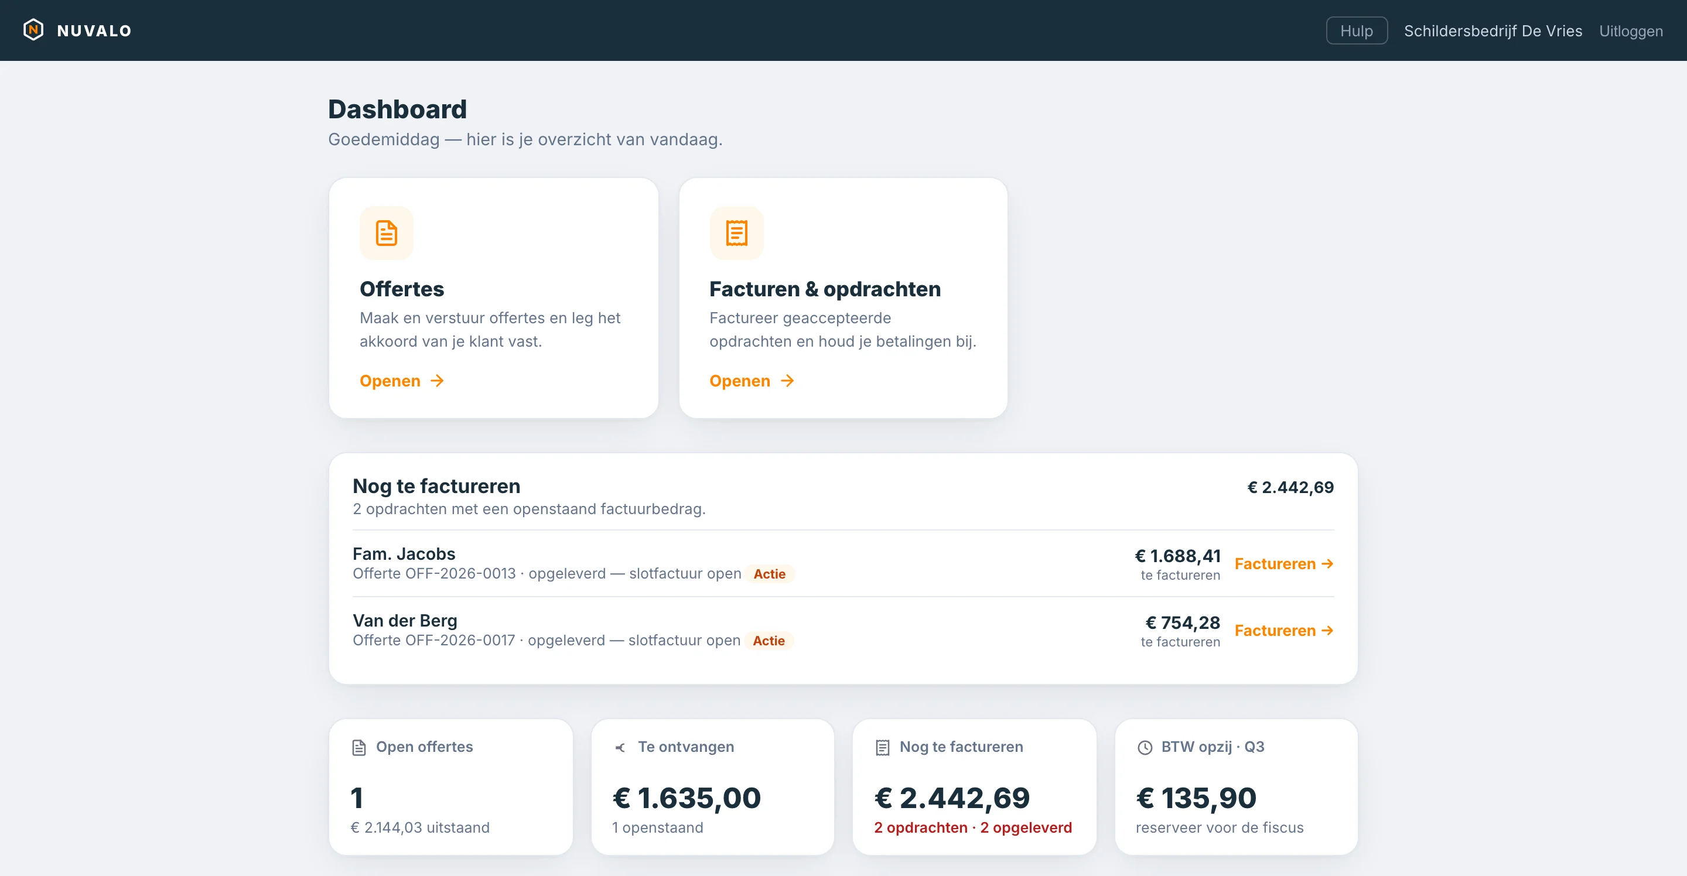Click the BTW opzij · Q3 label
Image resolution: width=1687 pixels, height=876 pixels.
coord(1212,747)
